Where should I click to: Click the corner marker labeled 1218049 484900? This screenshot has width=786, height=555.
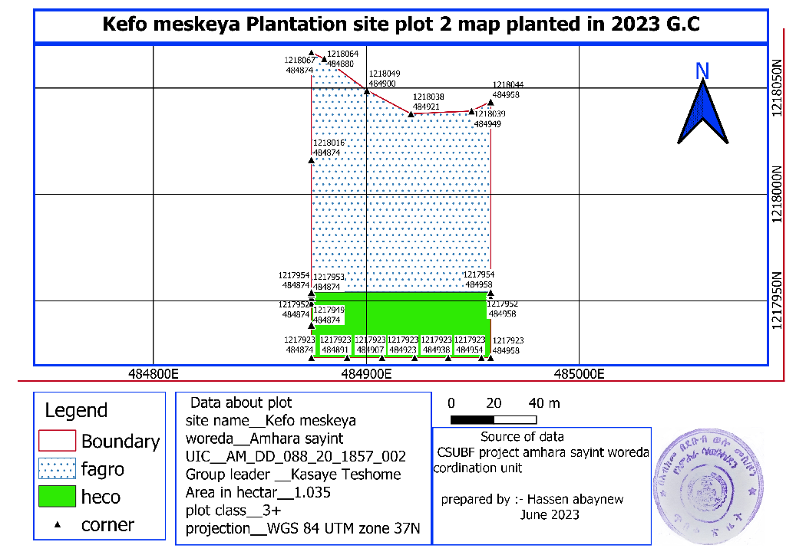click(367, 91)
